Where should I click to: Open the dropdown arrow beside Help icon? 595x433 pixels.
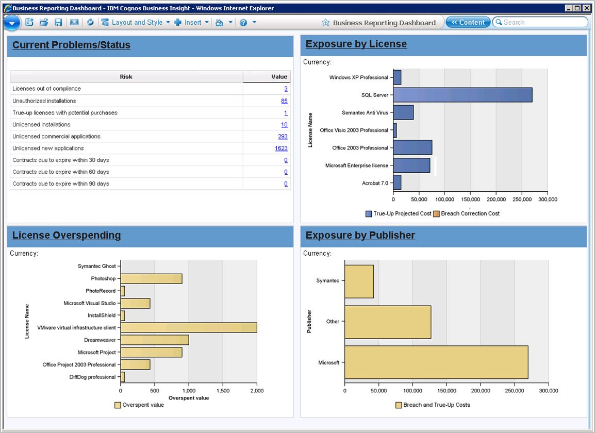tap(254, 22)
